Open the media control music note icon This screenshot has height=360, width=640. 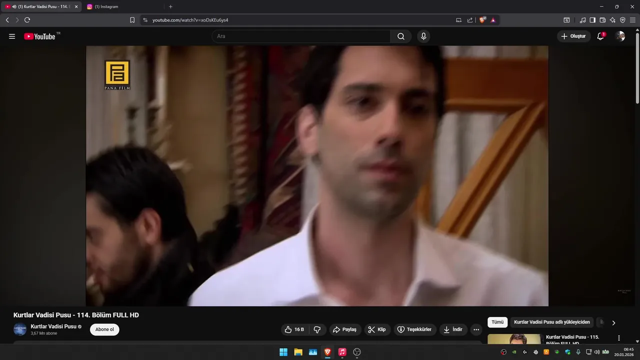click(582, 20)
